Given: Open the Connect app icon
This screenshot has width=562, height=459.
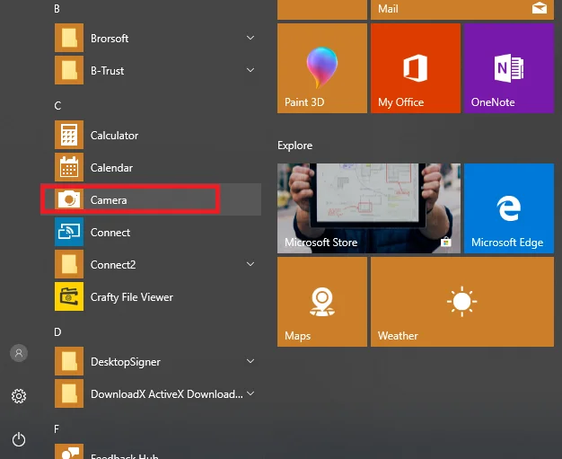Looking at the screenshot, I should [69, 232].
